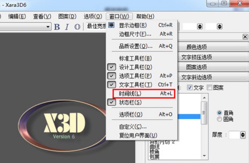Open 自定义(C)... customization
This screenshot has height=163, width=249.
click(x=141, y=127)
